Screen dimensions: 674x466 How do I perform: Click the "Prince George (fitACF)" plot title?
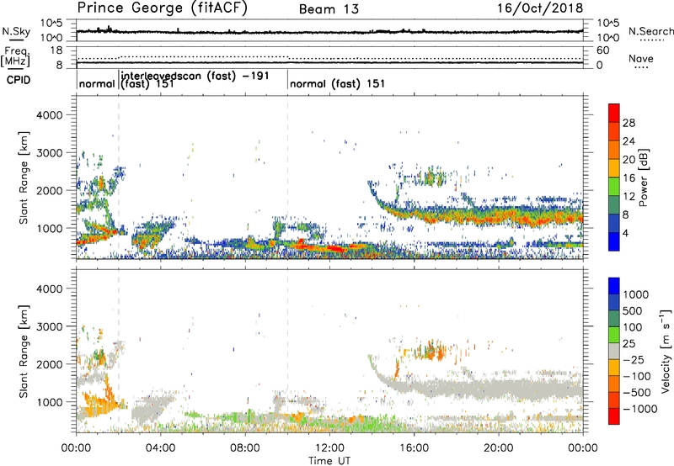(x=162, y=8)
